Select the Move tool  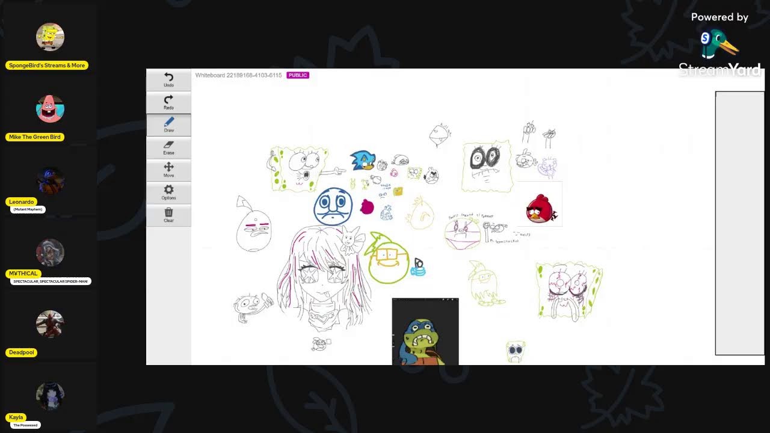coord(168,170)
